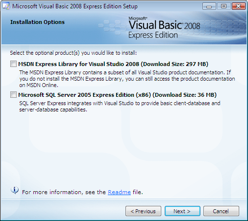Click 'Select the optional product(s)' instruction text
Screen dimensions: 248x221
click(x=73, y=53)
